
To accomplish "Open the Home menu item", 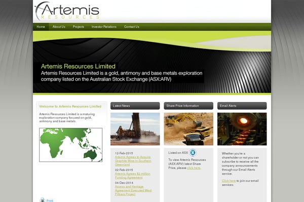I will pyautogui.click(x=41, y=27).
